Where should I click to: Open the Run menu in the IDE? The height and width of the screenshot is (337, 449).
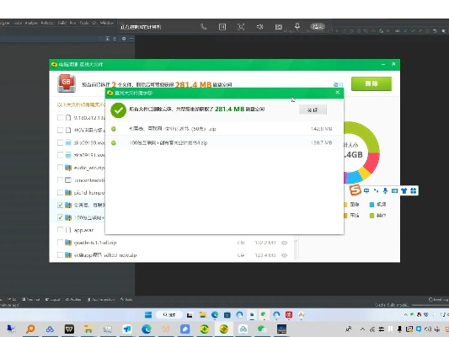tap(72, 23)
